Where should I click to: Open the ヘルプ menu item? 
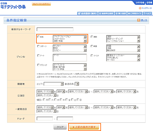click(147, 13)
